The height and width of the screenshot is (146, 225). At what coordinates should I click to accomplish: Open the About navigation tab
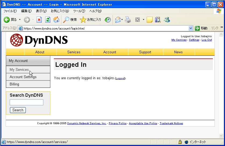(40, 52)
